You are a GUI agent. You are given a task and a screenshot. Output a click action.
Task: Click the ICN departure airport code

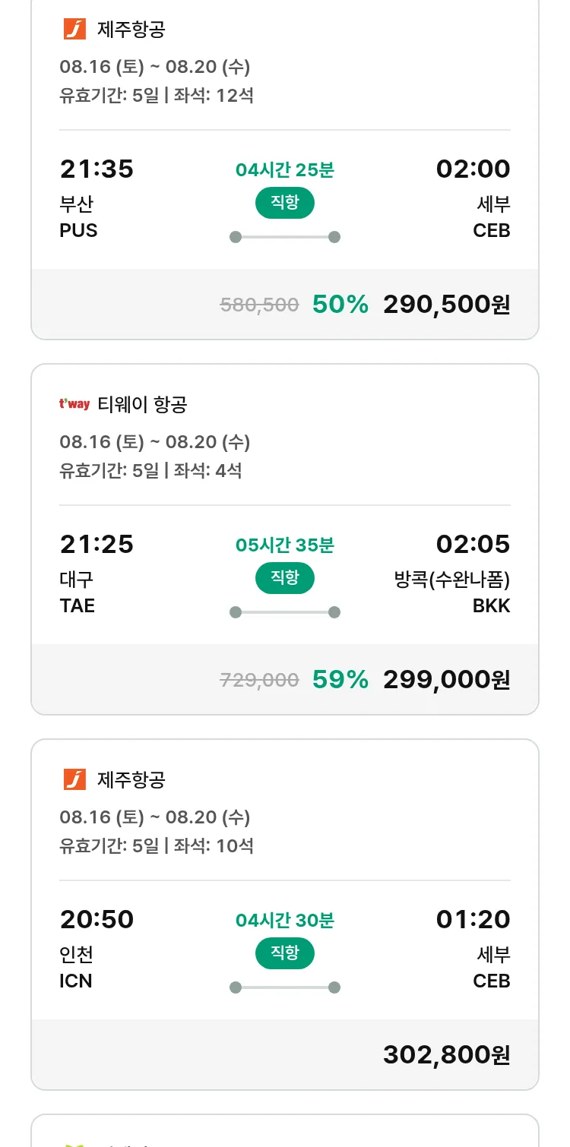click(x=76, y=981)
